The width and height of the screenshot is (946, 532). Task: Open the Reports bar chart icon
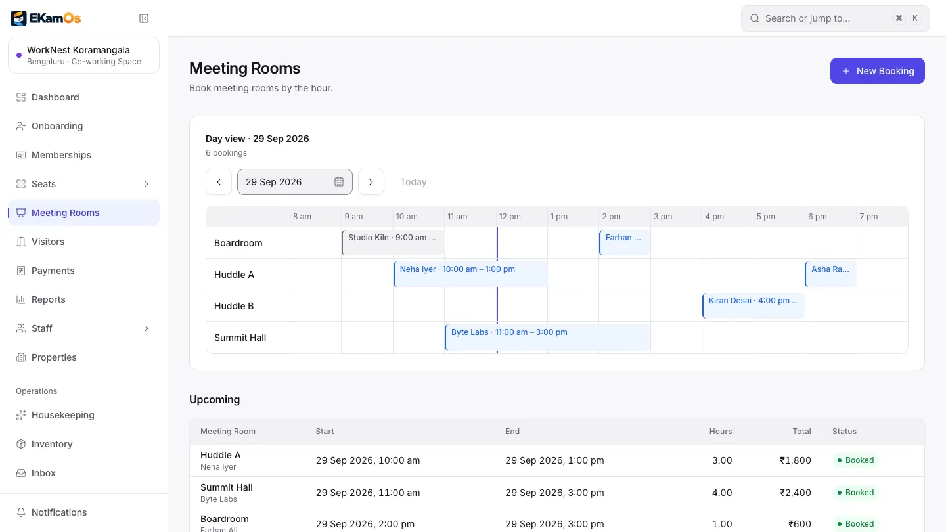point(21,299)
